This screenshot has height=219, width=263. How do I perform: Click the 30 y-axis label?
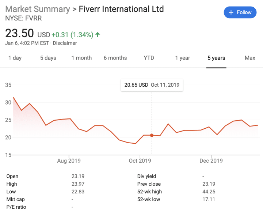pos(8,102)
